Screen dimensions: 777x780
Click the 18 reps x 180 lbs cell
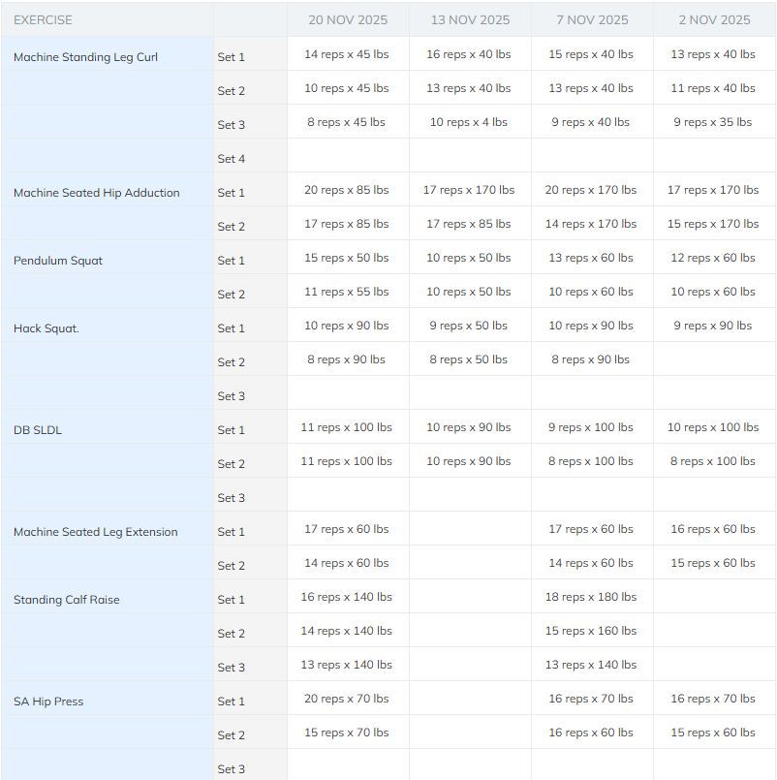591,597
